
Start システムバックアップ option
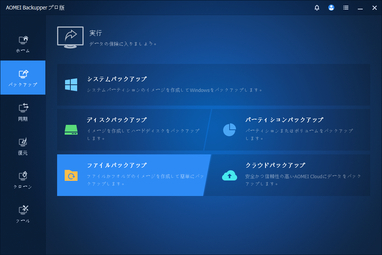(214, 85)
